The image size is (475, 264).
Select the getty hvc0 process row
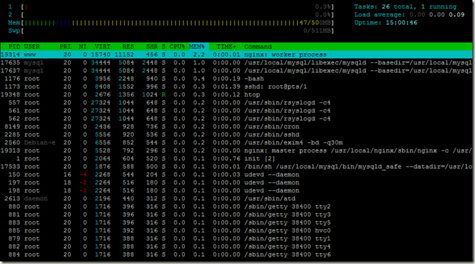click(x=236, y=231)
